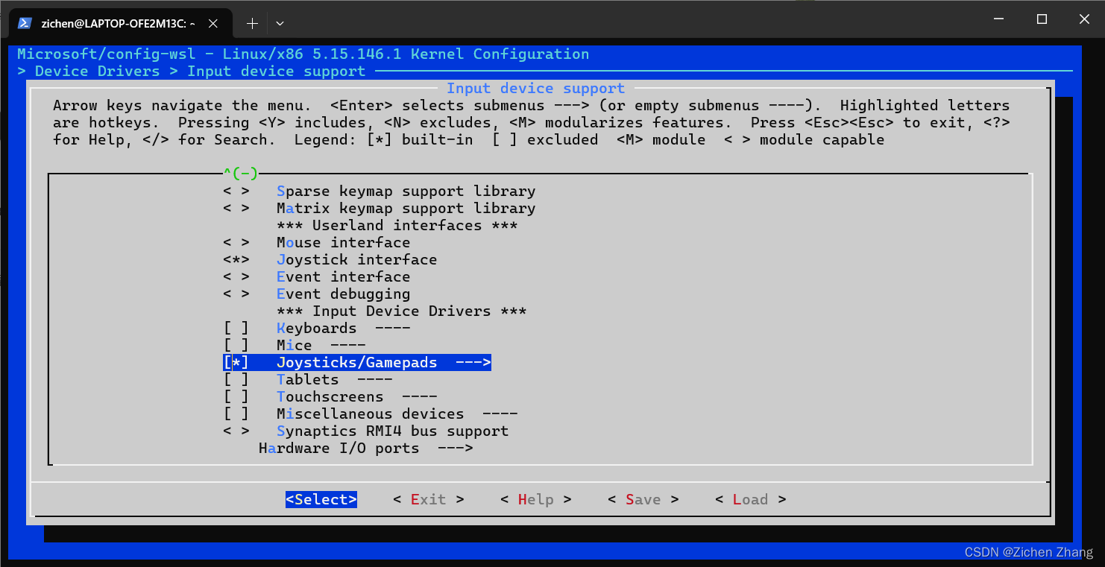Open the Joysticks/Gamepads submenu arrow
1105x567 pixels.
click(473, 363)
